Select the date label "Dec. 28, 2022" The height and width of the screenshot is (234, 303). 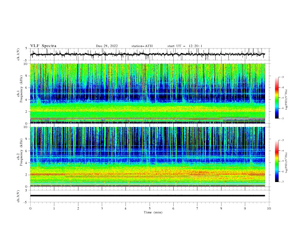(107, 46)
